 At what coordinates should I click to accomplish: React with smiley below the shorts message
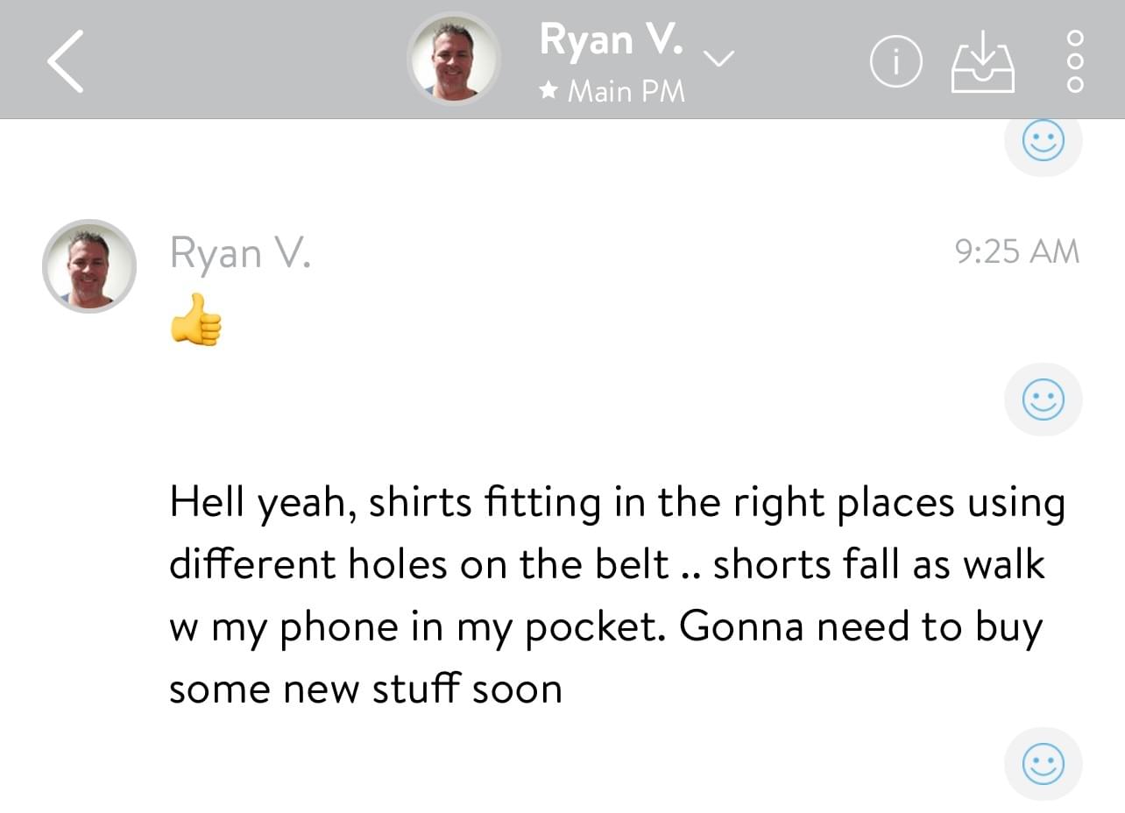(x=1043, y=764)
